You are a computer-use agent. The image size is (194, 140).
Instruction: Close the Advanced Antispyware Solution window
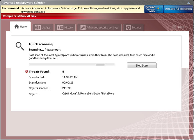pyautogui.click(x=188, y=3)
